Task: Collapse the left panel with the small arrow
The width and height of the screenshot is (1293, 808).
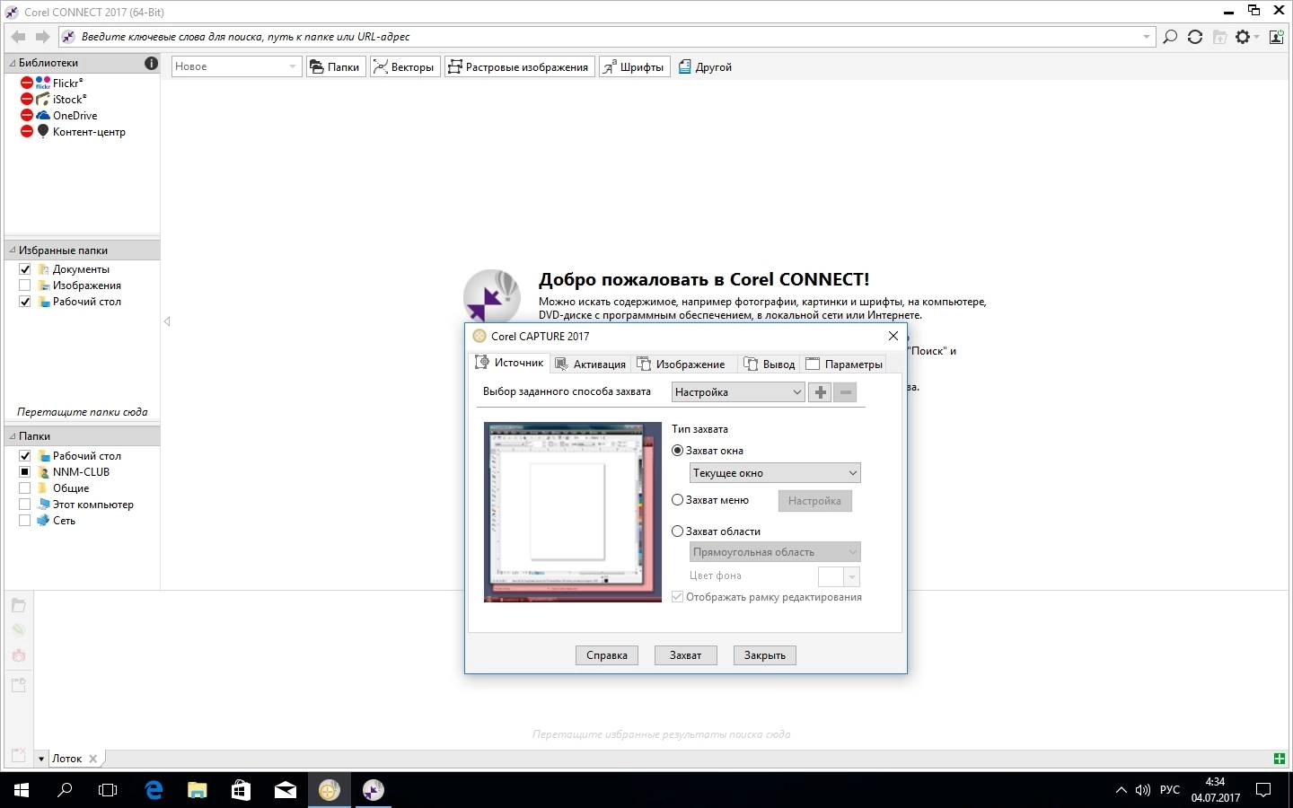Action: [x=167, y=321]
